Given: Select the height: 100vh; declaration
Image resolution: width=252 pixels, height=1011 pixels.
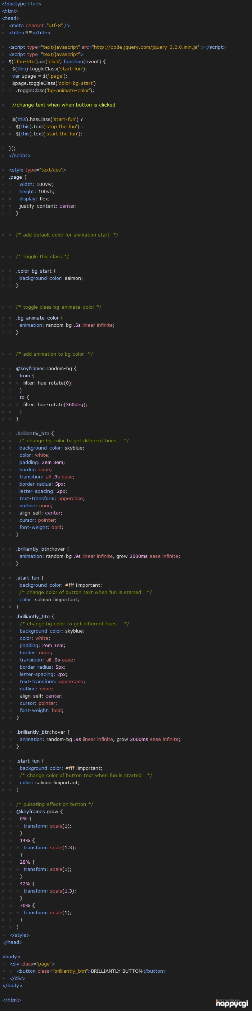Looking at the screenshot, I should [37, 192].
